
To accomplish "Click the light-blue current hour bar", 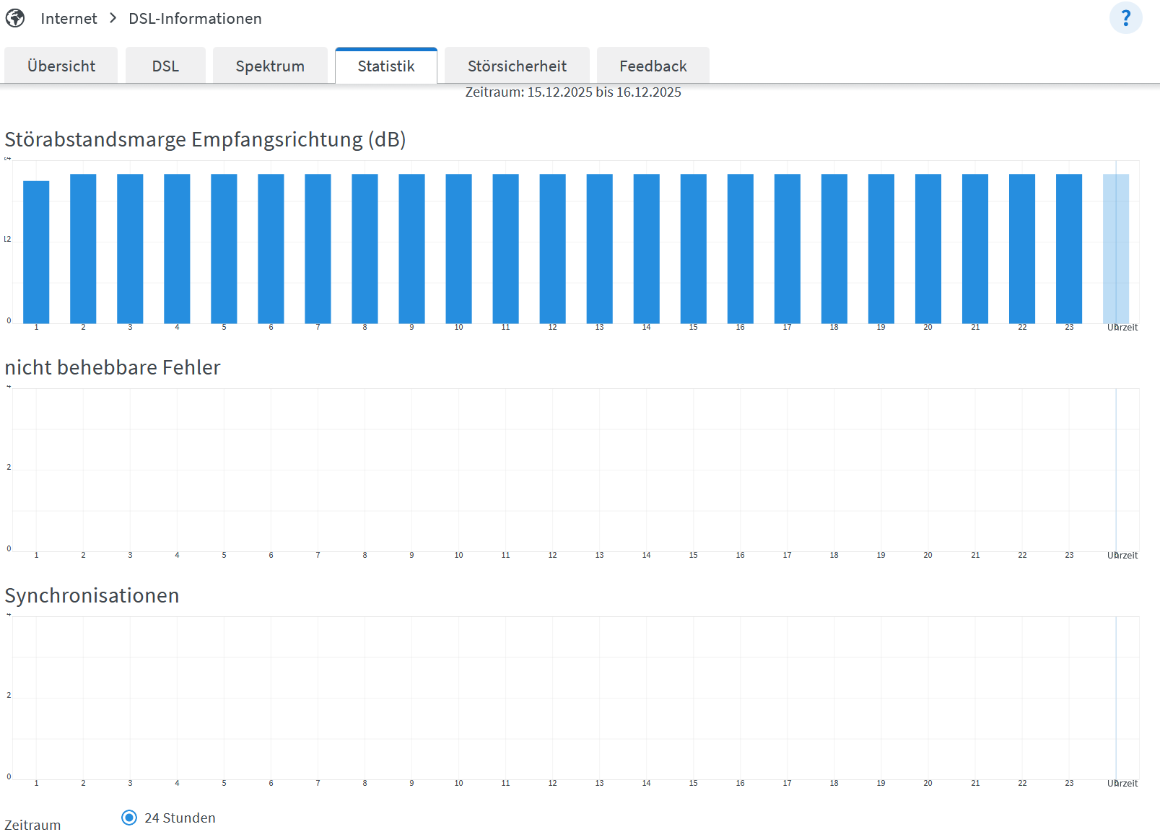I will [1116, 249].
